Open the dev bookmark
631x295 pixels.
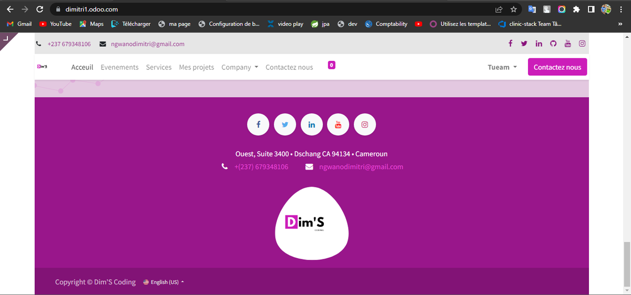pyautogui.click(x=348, y=24)
